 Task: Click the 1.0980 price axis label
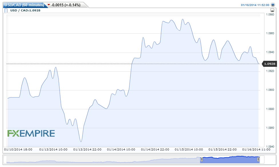(x=270, y=15)
